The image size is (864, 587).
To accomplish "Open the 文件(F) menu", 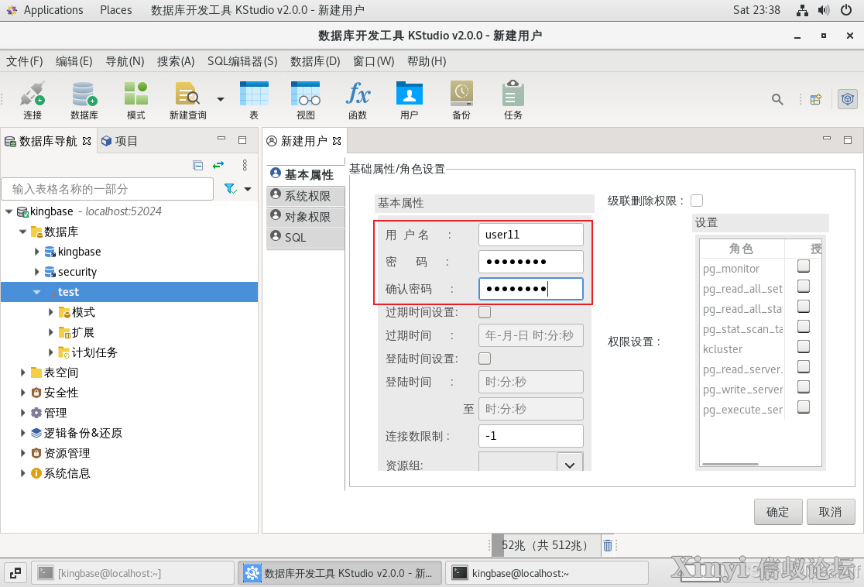I will pyautogui.click(x=24, y=61).
